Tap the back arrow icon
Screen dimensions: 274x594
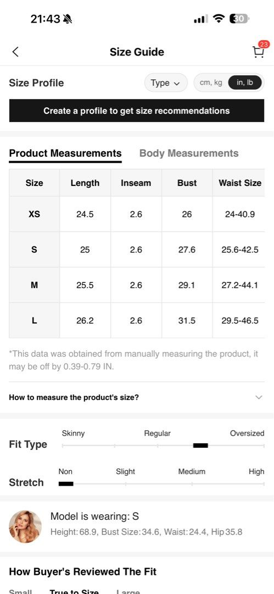coord(15,52)
